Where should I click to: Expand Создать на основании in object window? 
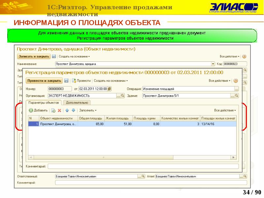click(74, 56)
